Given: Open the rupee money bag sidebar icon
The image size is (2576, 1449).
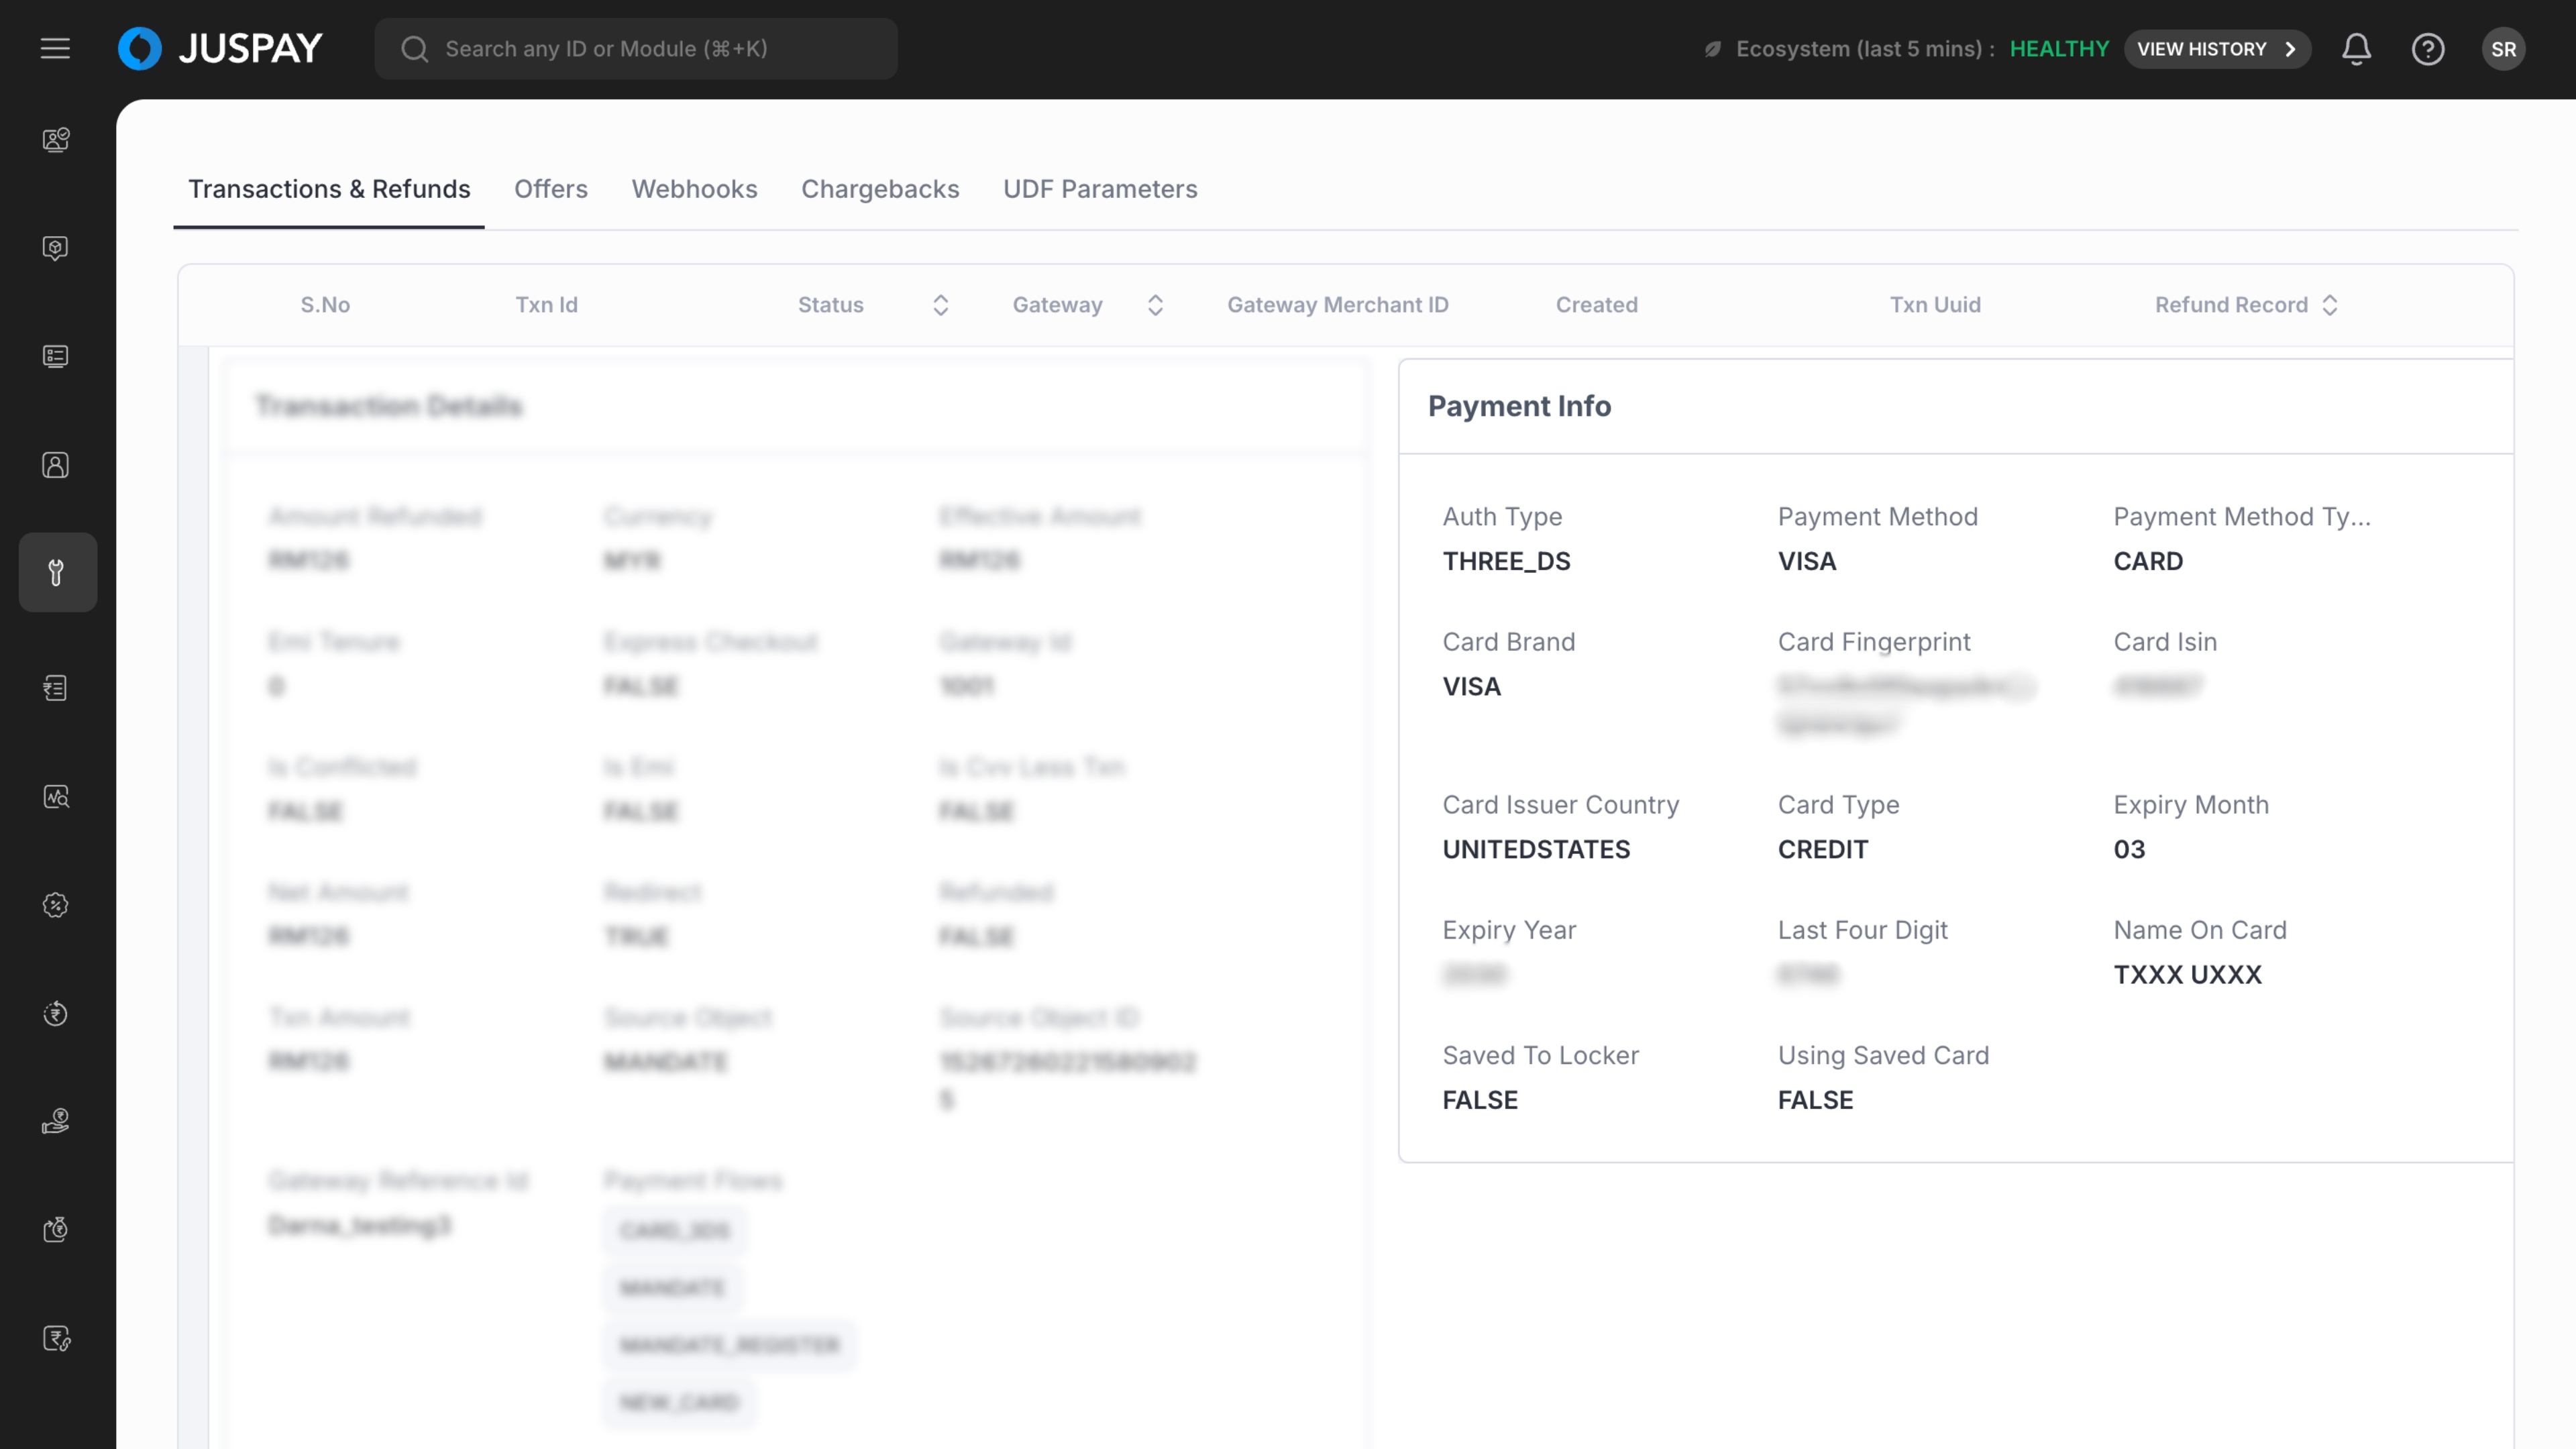Looking at the screenshot, I should [56, 1230].
